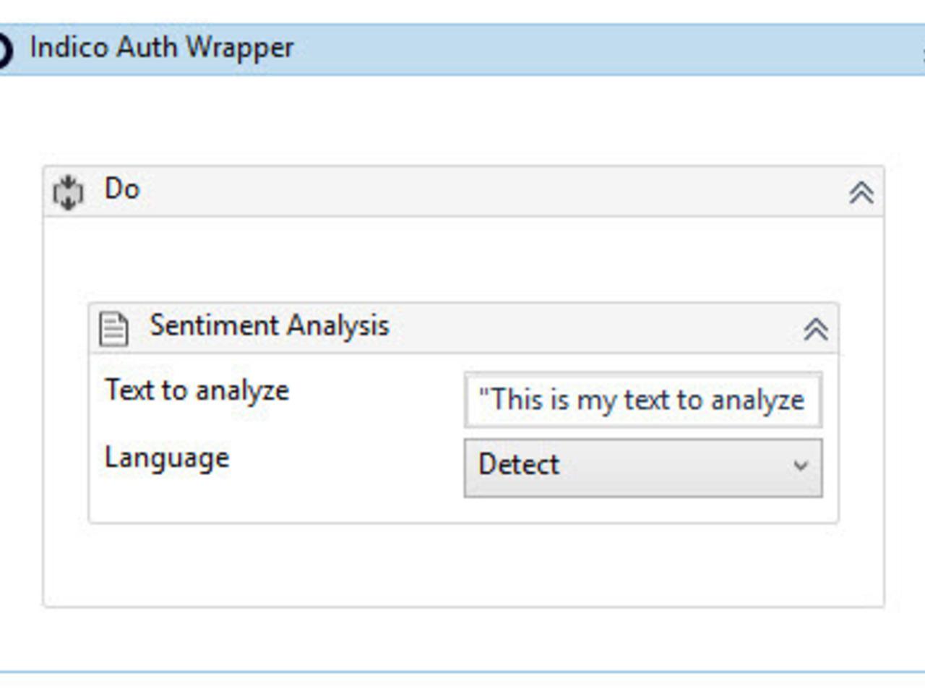Viewport: 925px width, 694px height.
Task: Collapse the Do sequence container
Action: point(861,192)
